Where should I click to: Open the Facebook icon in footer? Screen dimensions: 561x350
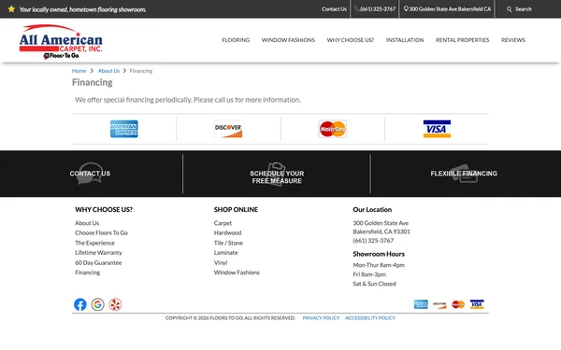tap(80, 304)
